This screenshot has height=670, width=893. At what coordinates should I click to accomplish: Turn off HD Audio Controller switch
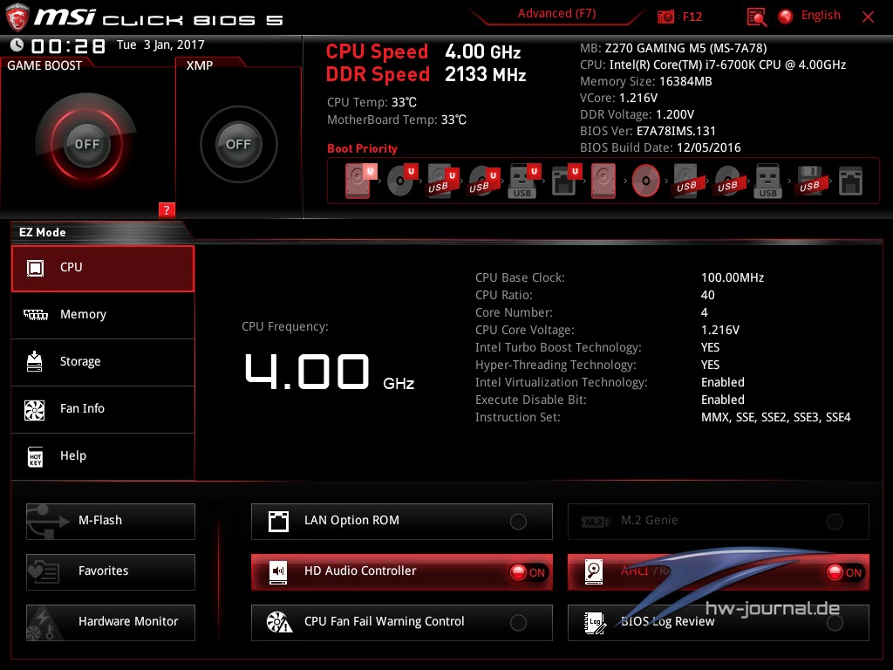(x=528, y=572)
